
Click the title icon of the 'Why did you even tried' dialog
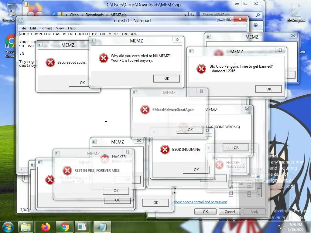[93, 41]
